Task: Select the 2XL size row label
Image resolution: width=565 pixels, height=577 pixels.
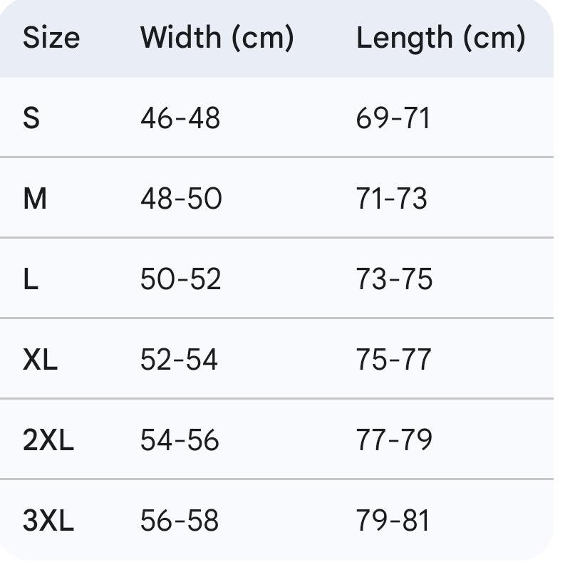Action: [48, 441]
